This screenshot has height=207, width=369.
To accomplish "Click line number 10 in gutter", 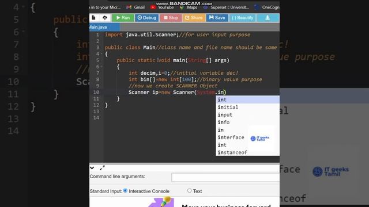I will coord(96,92).
